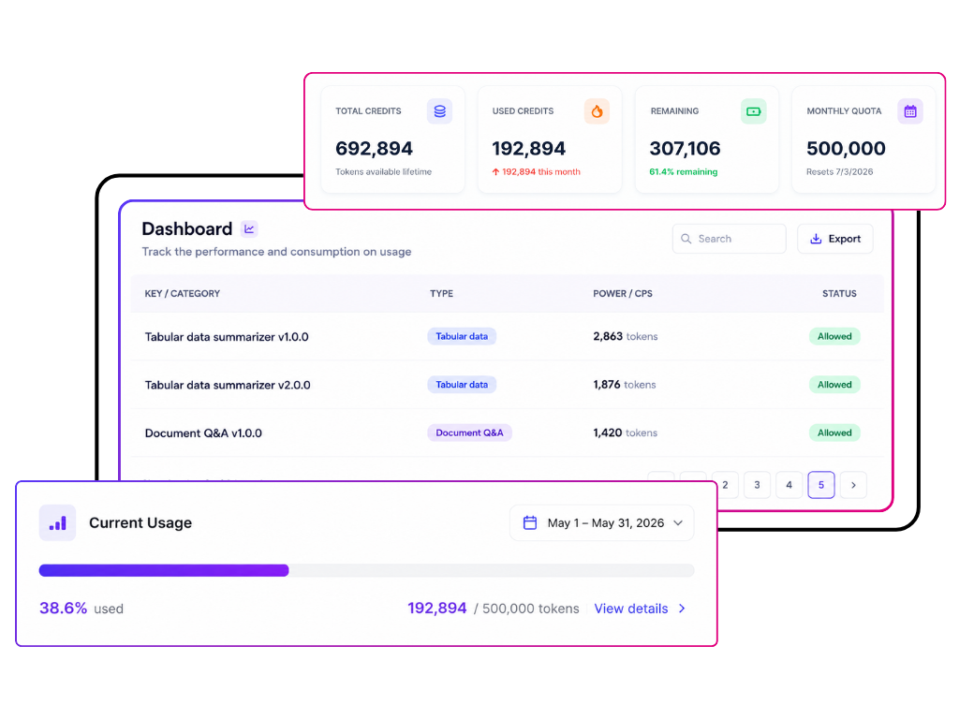Click the chevron arrow after View details

point(682,609)
